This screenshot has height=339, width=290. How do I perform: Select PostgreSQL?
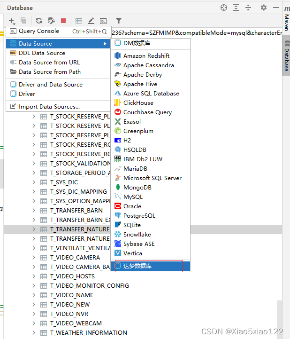tap(150, 216)
